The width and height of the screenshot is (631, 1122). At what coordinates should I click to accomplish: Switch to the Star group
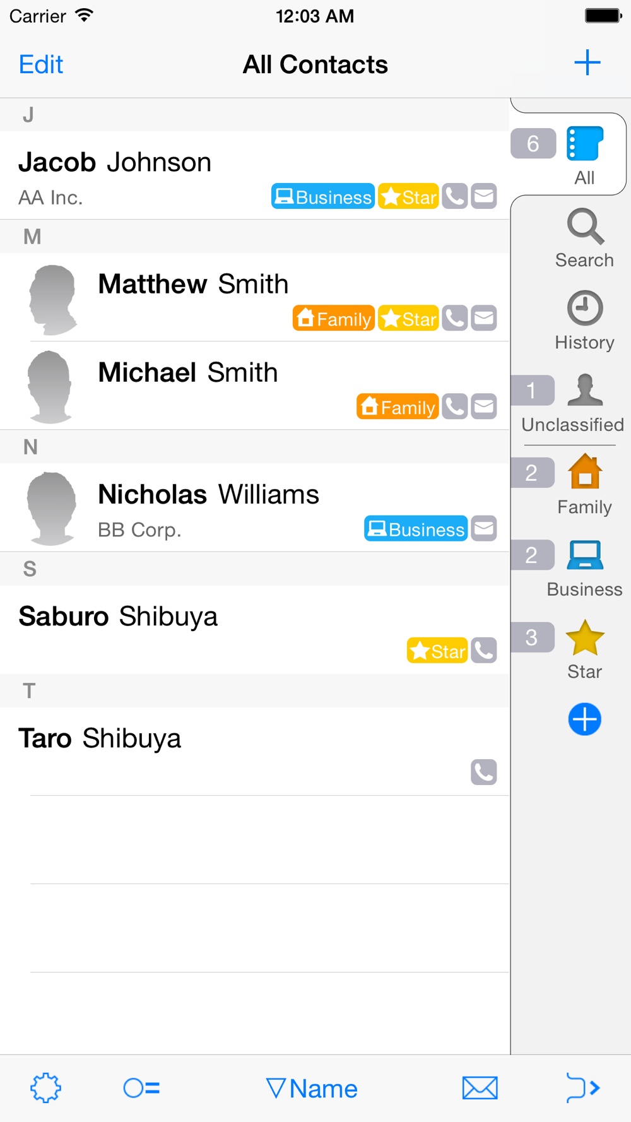pos(584,650)
